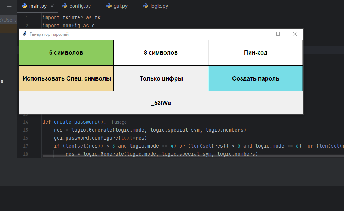Click 'import tkinter as tk' on line 1
The height and width of the screenshot is (211, 344).
tap(71, 17)
